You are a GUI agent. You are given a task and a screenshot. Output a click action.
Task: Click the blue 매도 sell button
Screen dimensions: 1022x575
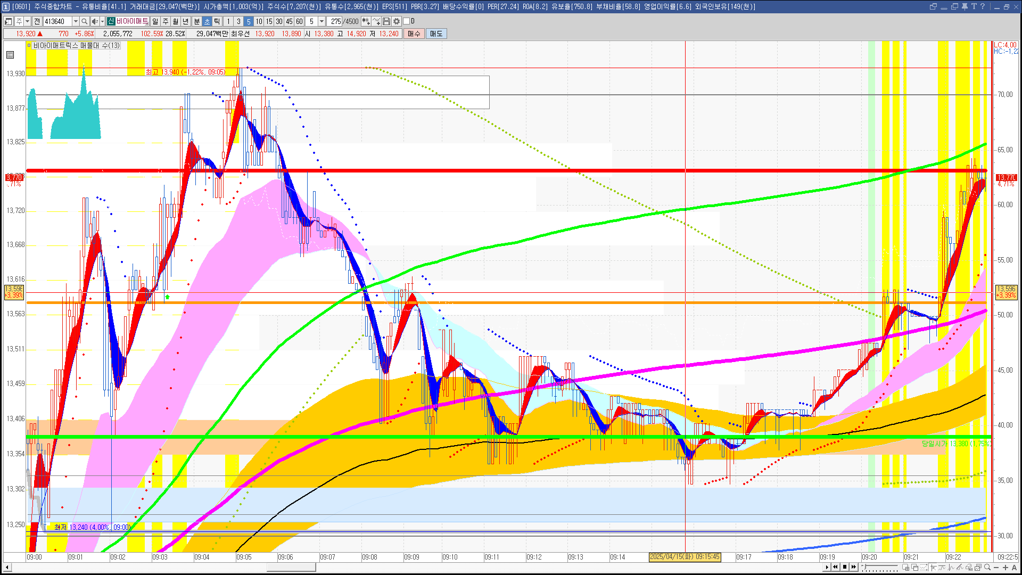click(x=436, y=34)
